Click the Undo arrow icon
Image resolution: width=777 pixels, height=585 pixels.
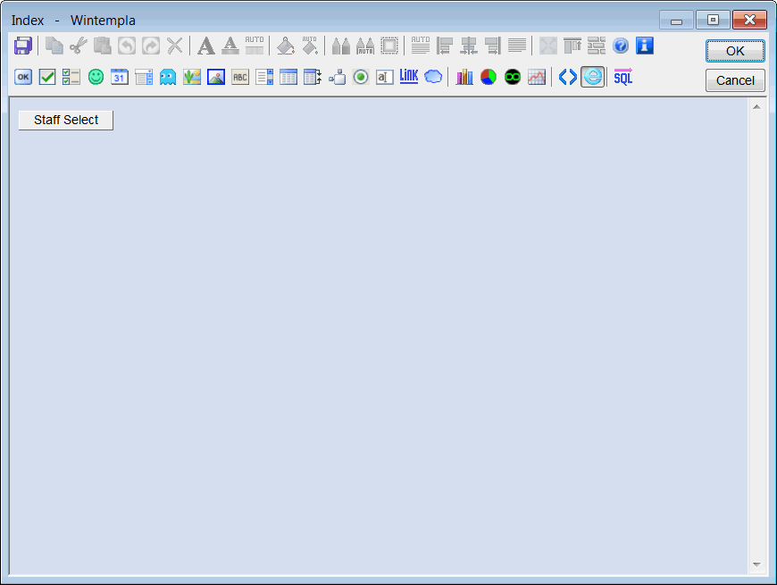coord(127,46)
